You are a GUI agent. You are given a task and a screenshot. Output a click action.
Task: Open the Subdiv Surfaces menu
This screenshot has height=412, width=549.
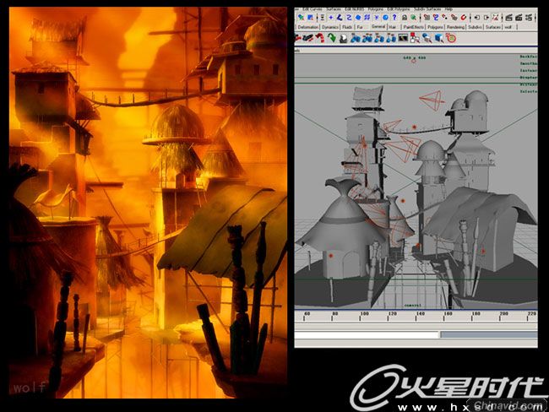[x=427, y=9]
